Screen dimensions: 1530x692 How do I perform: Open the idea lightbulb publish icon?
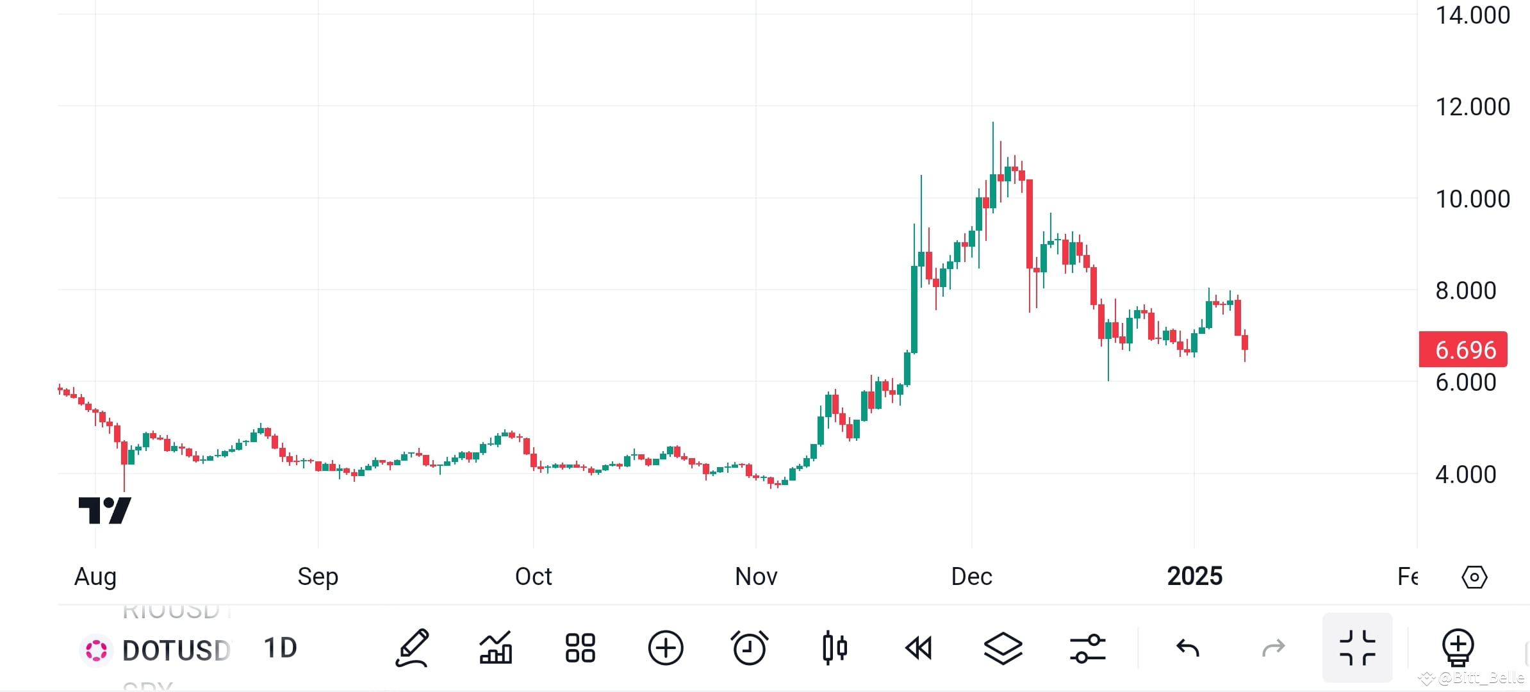pyautogui.click(x=1458, y=648)
